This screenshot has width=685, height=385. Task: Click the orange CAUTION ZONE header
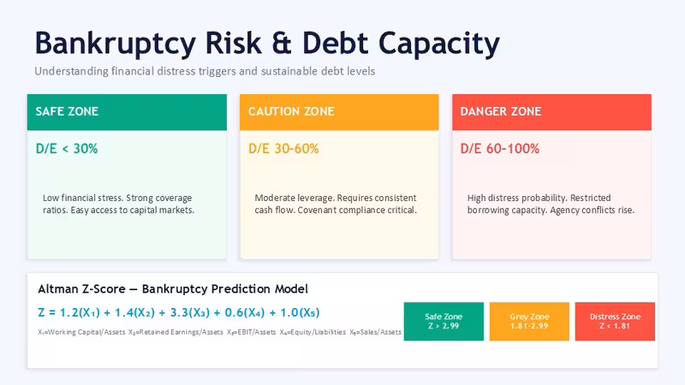(x=339, y=112)
